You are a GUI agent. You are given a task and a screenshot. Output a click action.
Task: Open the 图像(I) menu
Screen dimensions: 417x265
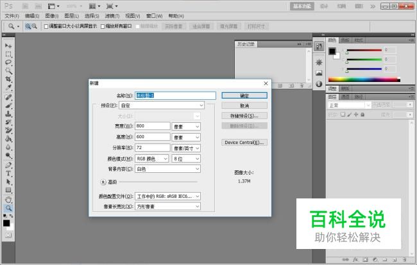[52, 16]
